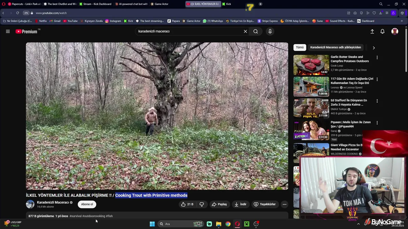This screenshot has width=408, height=229.
Task: Open the purple Opera profile icon
Action: [x=393, y=13]
